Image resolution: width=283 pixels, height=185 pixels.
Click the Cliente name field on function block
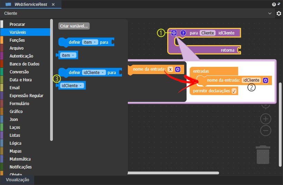point(208,33)
